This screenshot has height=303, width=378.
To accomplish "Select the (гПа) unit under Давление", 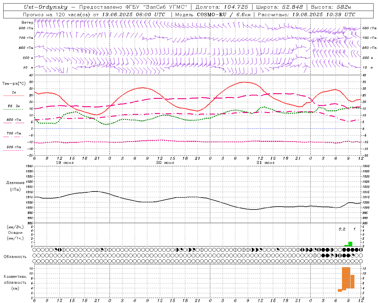I will (x=15, y=190).
